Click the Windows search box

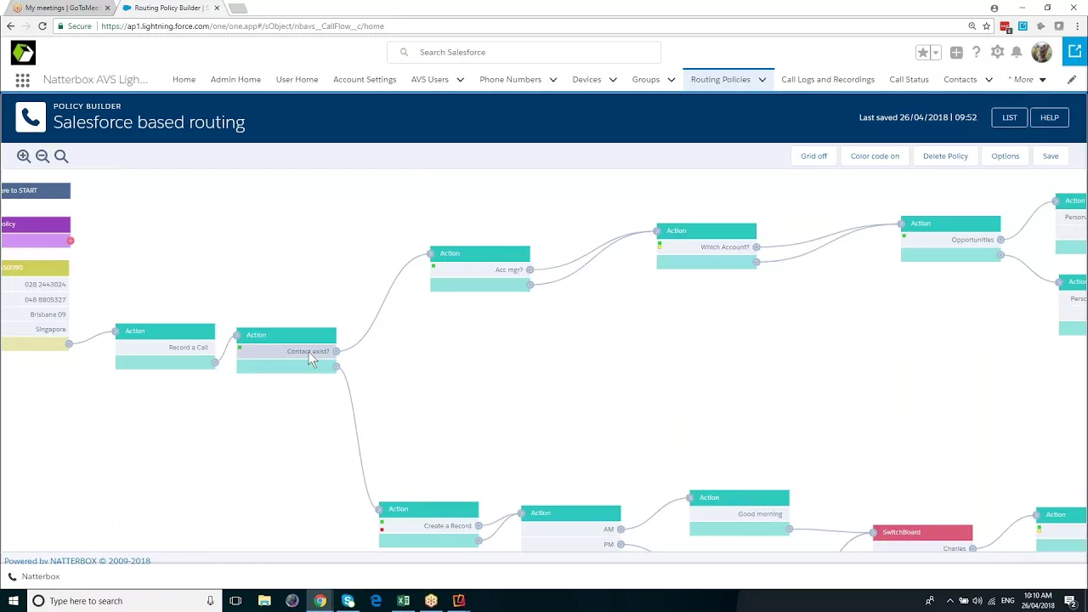[x=123, y=601]
